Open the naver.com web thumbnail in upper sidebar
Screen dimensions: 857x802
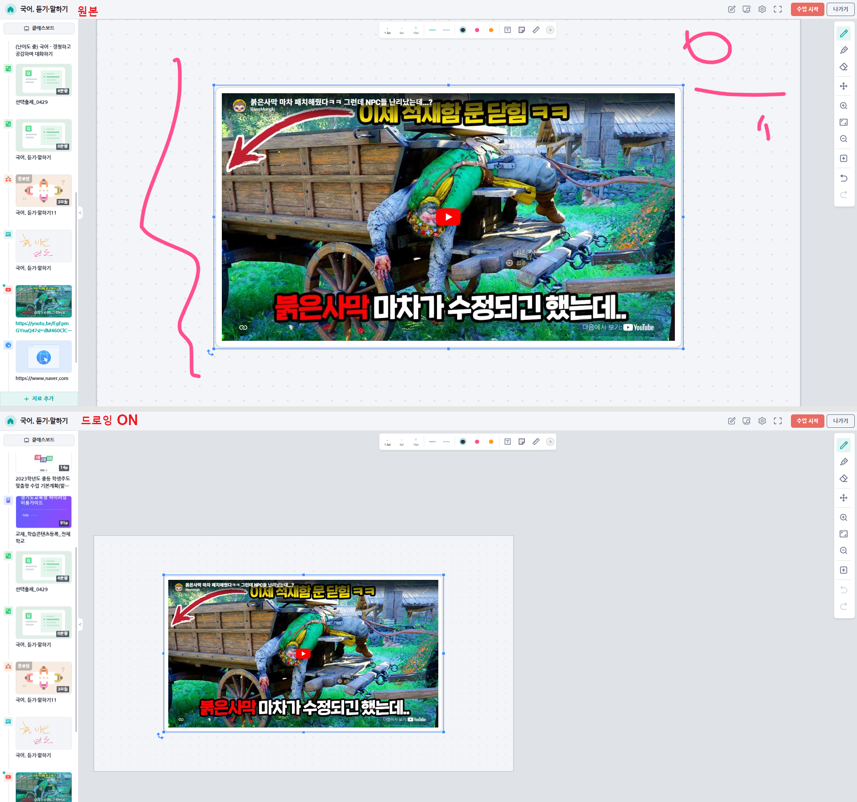[44, 356]
